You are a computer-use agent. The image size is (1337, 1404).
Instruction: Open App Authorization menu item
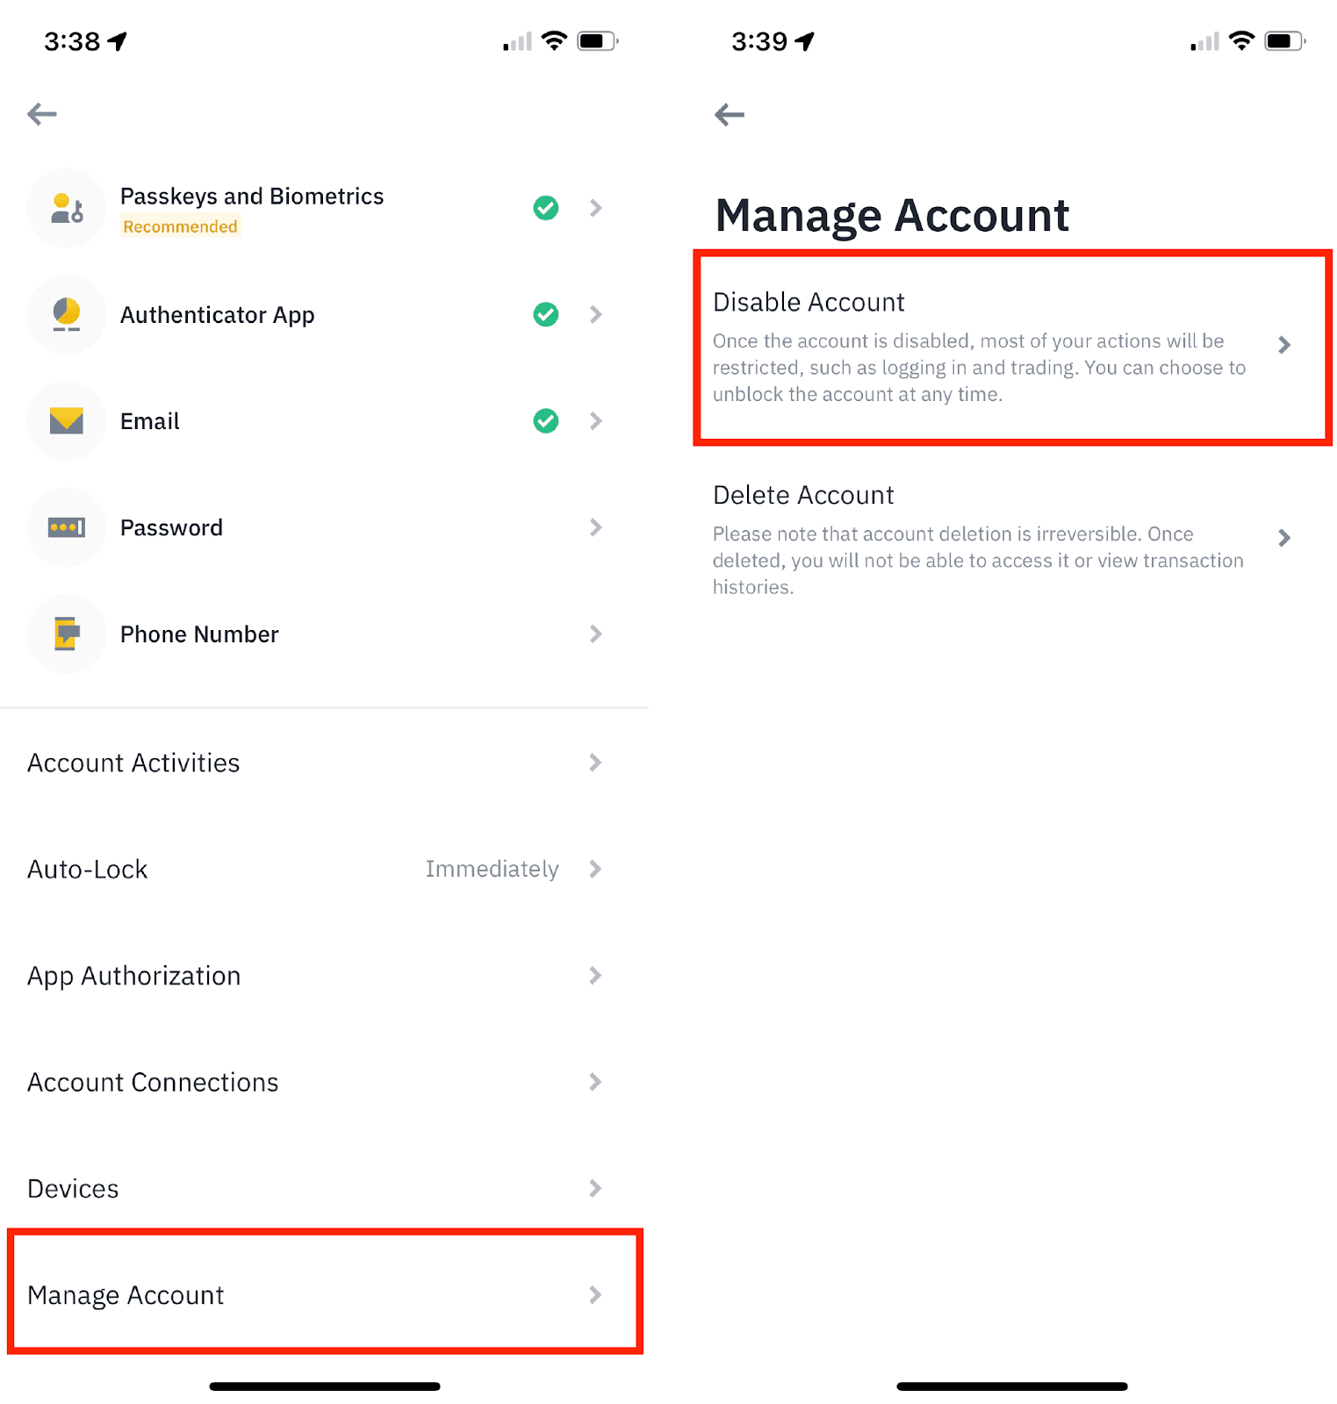click(x=324, y=976)
